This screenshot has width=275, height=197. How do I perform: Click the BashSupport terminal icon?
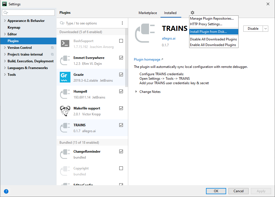coord(65,43)
